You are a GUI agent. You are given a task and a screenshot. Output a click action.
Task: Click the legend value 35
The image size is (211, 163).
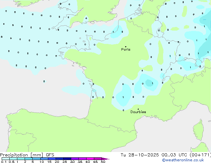[80, 162]
